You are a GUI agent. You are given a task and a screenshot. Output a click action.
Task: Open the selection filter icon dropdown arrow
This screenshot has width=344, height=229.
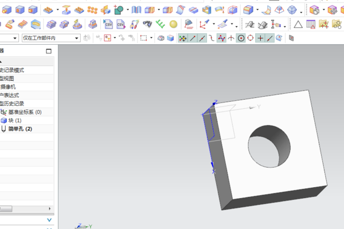[x=115, y=38]
